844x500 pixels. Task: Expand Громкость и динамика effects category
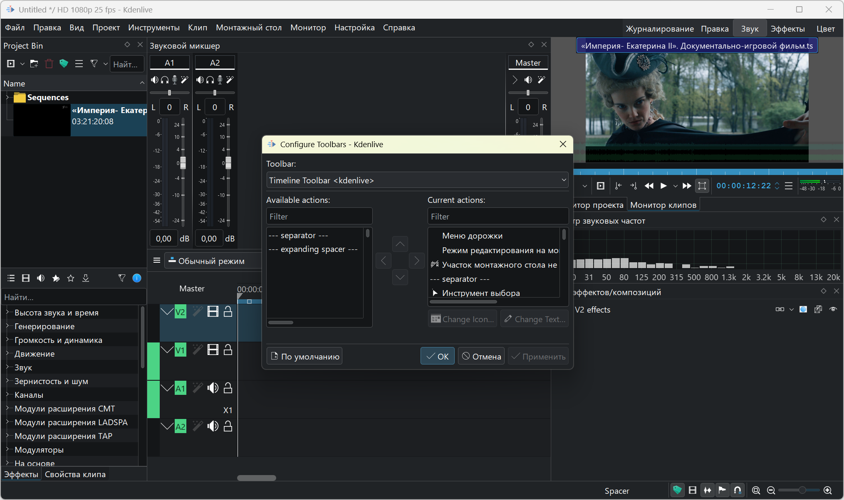7,340
